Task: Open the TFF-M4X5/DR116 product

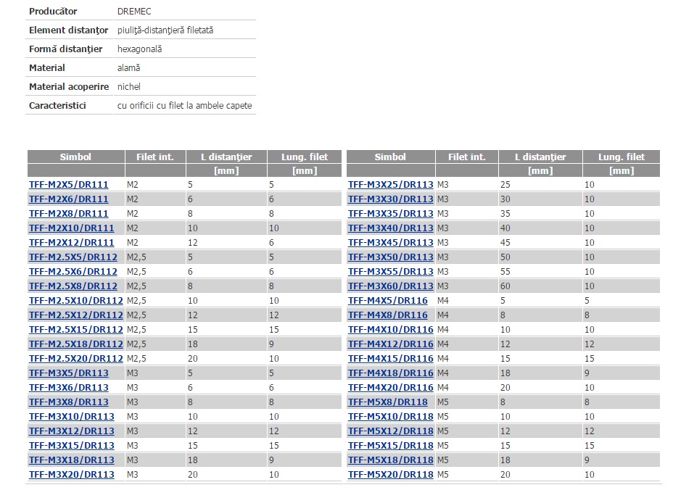Action: tap(387, 300)
